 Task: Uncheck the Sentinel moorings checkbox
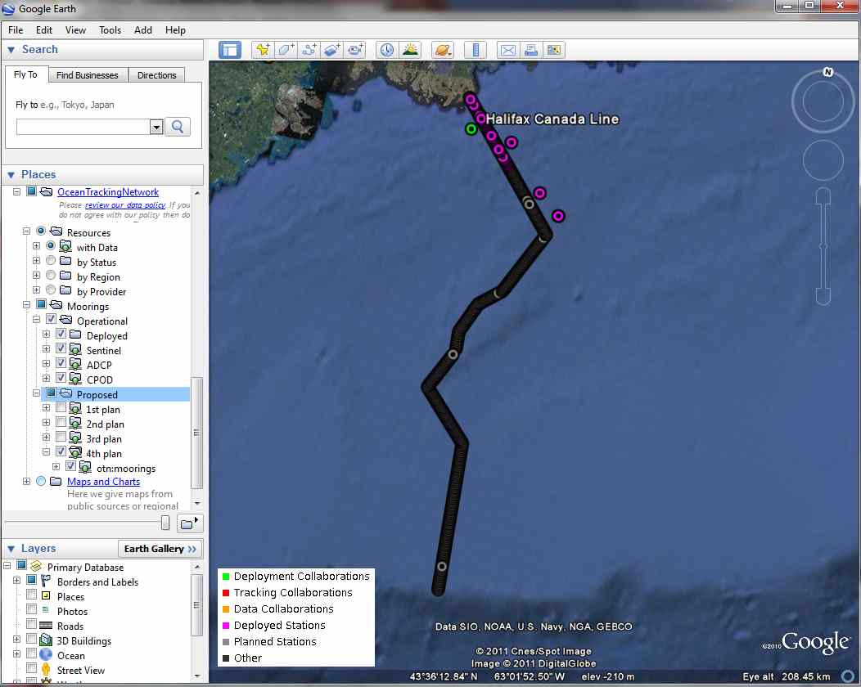tap(61, 350)
